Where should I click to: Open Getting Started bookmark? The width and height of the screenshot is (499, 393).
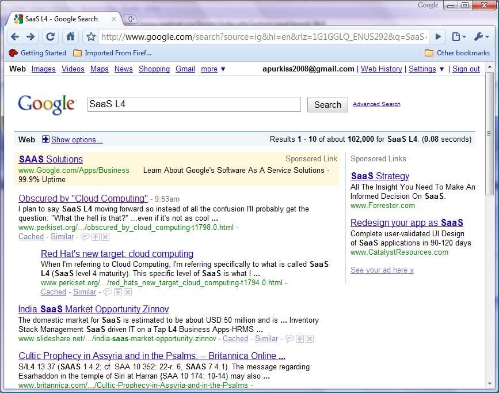click(37, 53)
